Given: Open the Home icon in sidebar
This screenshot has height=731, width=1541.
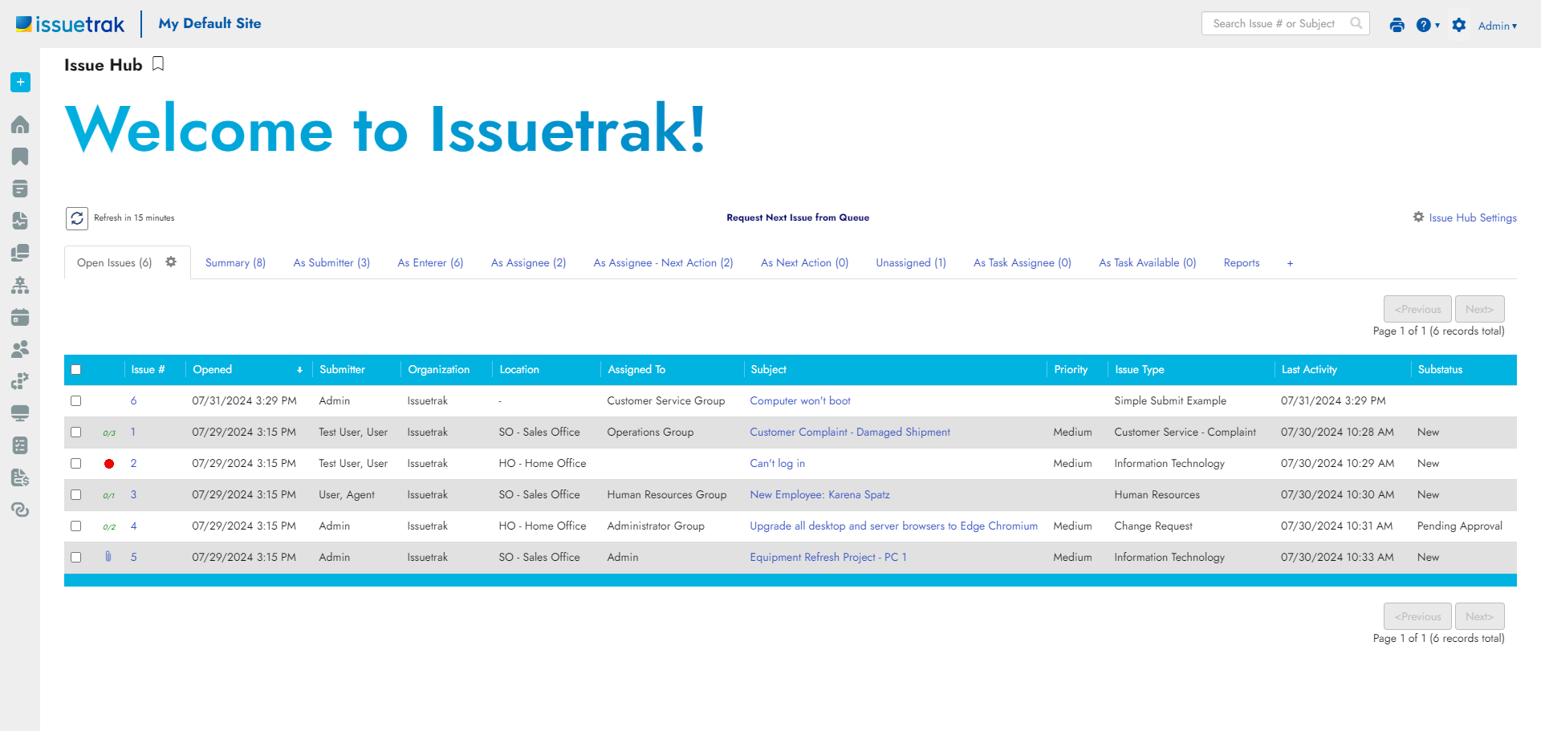Looking at the screenshot, I should (x=20, y=124).
